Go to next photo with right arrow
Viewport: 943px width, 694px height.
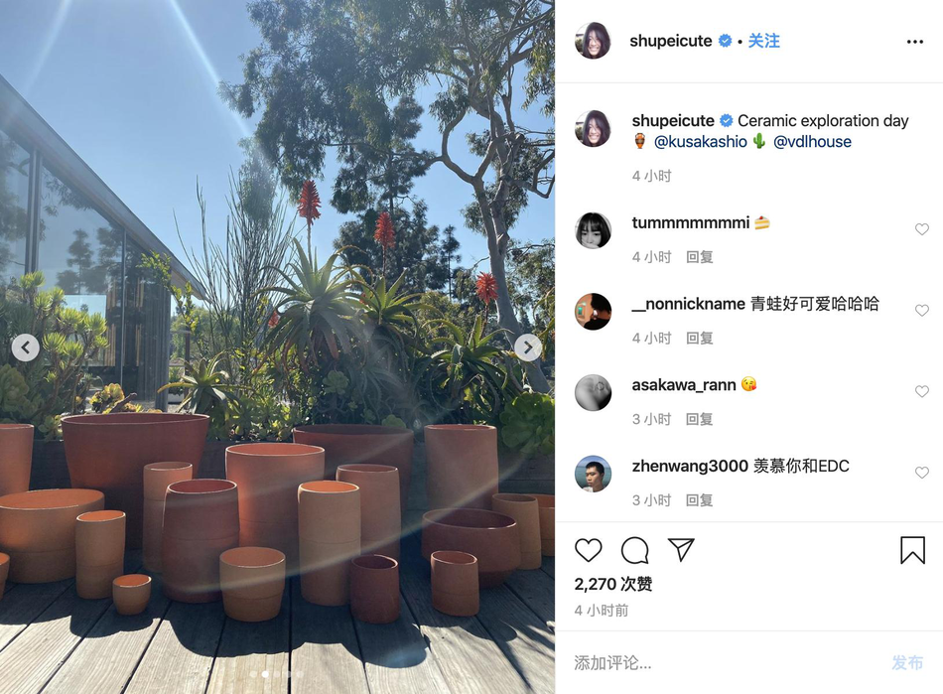point(528,347)
